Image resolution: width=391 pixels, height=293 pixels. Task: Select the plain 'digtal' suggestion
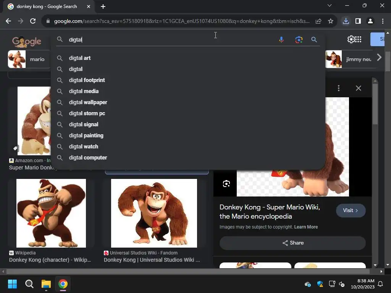(188, 69)
